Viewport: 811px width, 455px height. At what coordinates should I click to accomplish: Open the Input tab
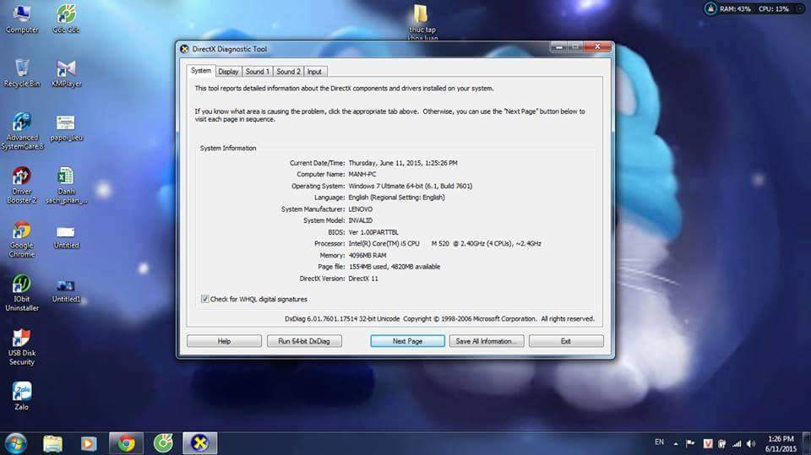(x=314, y=72)
